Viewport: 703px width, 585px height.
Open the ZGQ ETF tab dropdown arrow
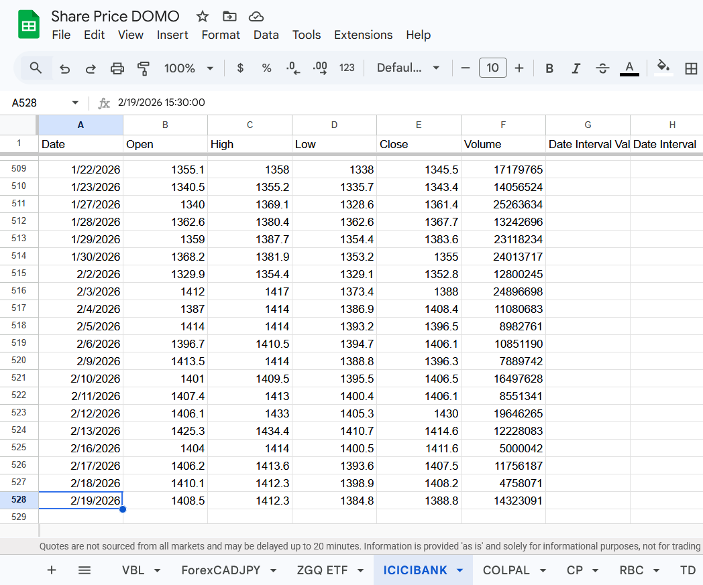[x=360, y=570]
